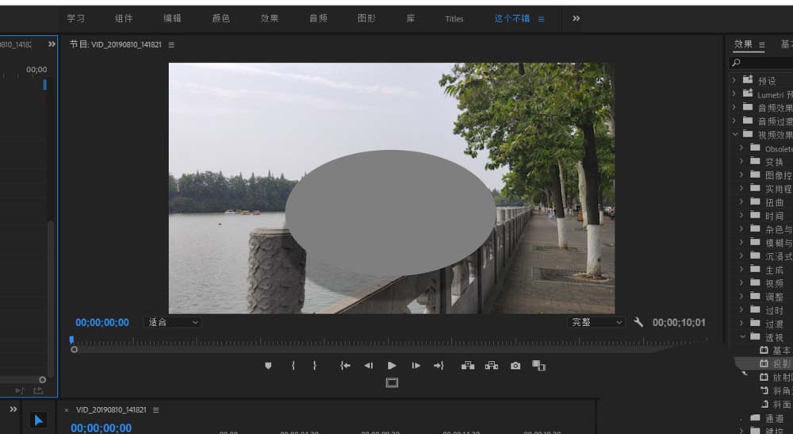The width and height of the screenshot is (793, 434).
Task: Expand the 调整 effects folder
Action: (x=741, y=297)
